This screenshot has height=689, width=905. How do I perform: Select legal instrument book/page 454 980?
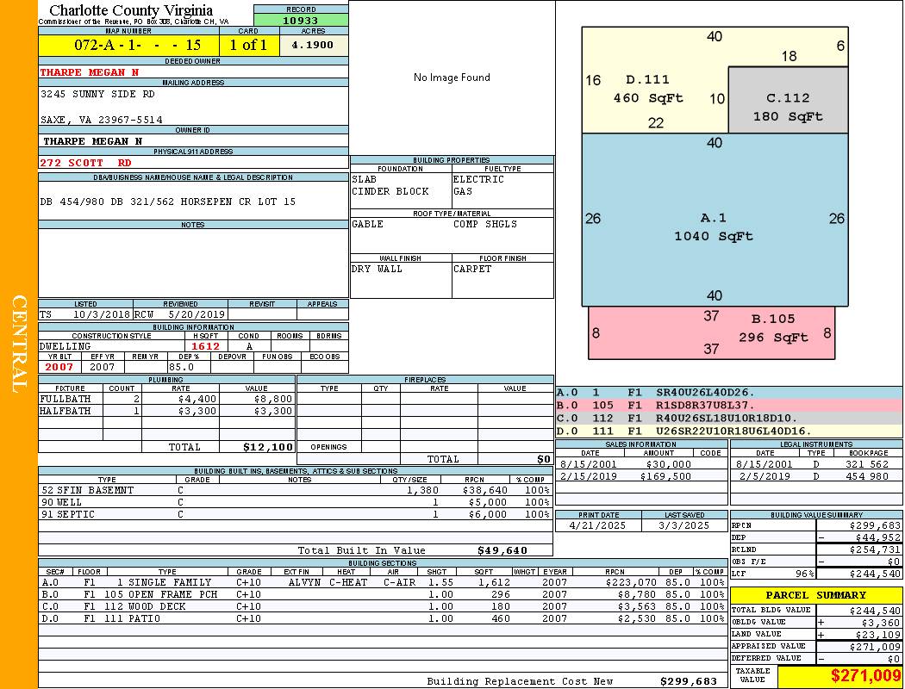[x=867, y=477]
